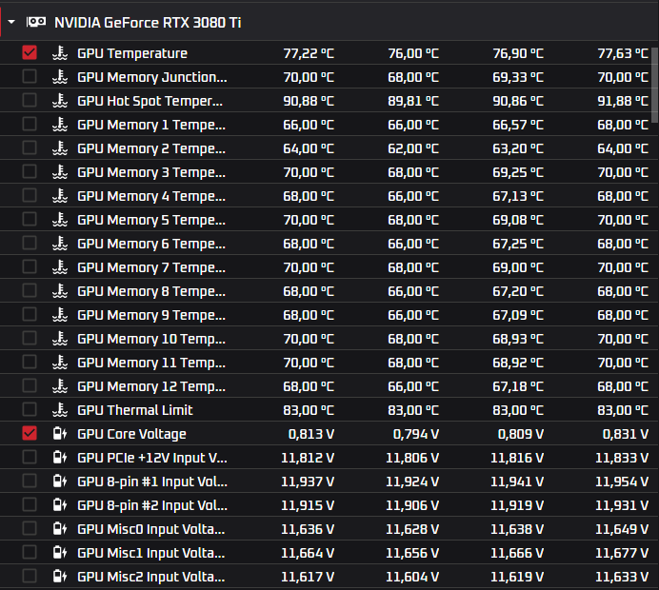
Task: Click the thermometer icon for GPU Memory 9
Action: click(60, 315)
